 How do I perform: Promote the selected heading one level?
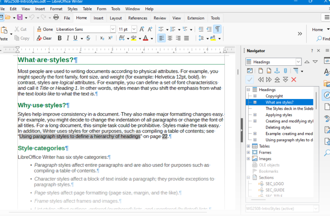[x=277, y=79]
